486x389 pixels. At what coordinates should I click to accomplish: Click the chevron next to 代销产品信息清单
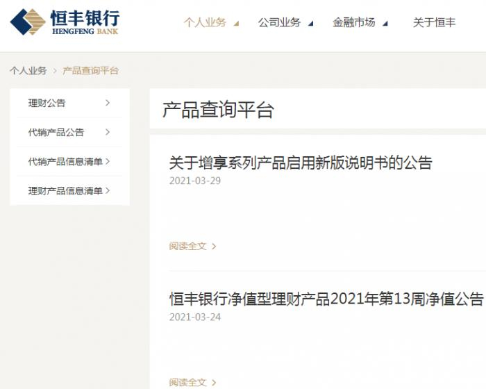108,161
